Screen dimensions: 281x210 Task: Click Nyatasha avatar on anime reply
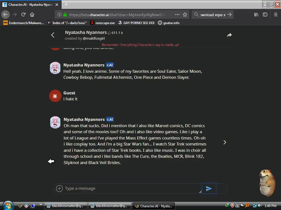click(x=55, y=68)
